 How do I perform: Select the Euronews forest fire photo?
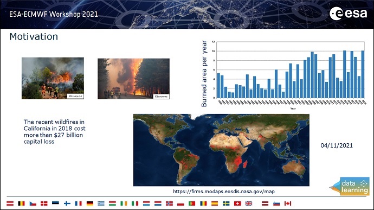[133, 79]
